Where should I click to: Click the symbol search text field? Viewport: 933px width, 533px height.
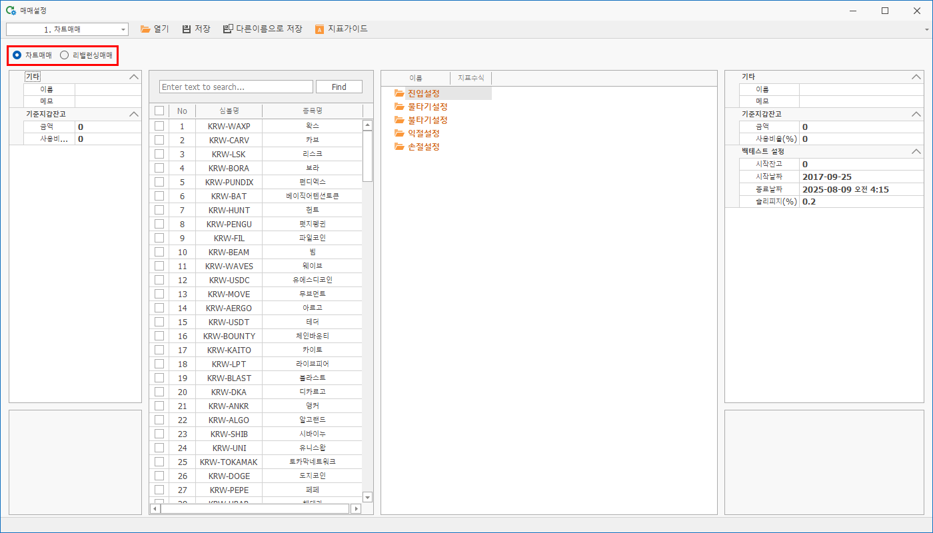click(236, 87)
